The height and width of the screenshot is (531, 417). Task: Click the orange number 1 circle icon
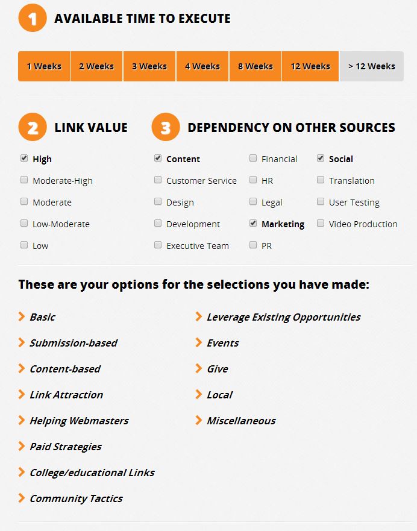click(x=33, y=18)
